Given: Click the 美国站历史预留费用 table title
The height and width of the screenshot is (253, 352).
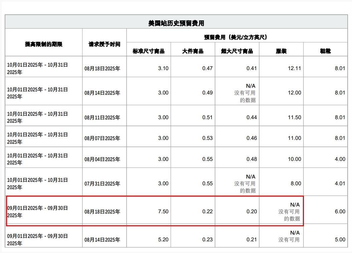Looking at the screenshot, I should pos(176,23).
